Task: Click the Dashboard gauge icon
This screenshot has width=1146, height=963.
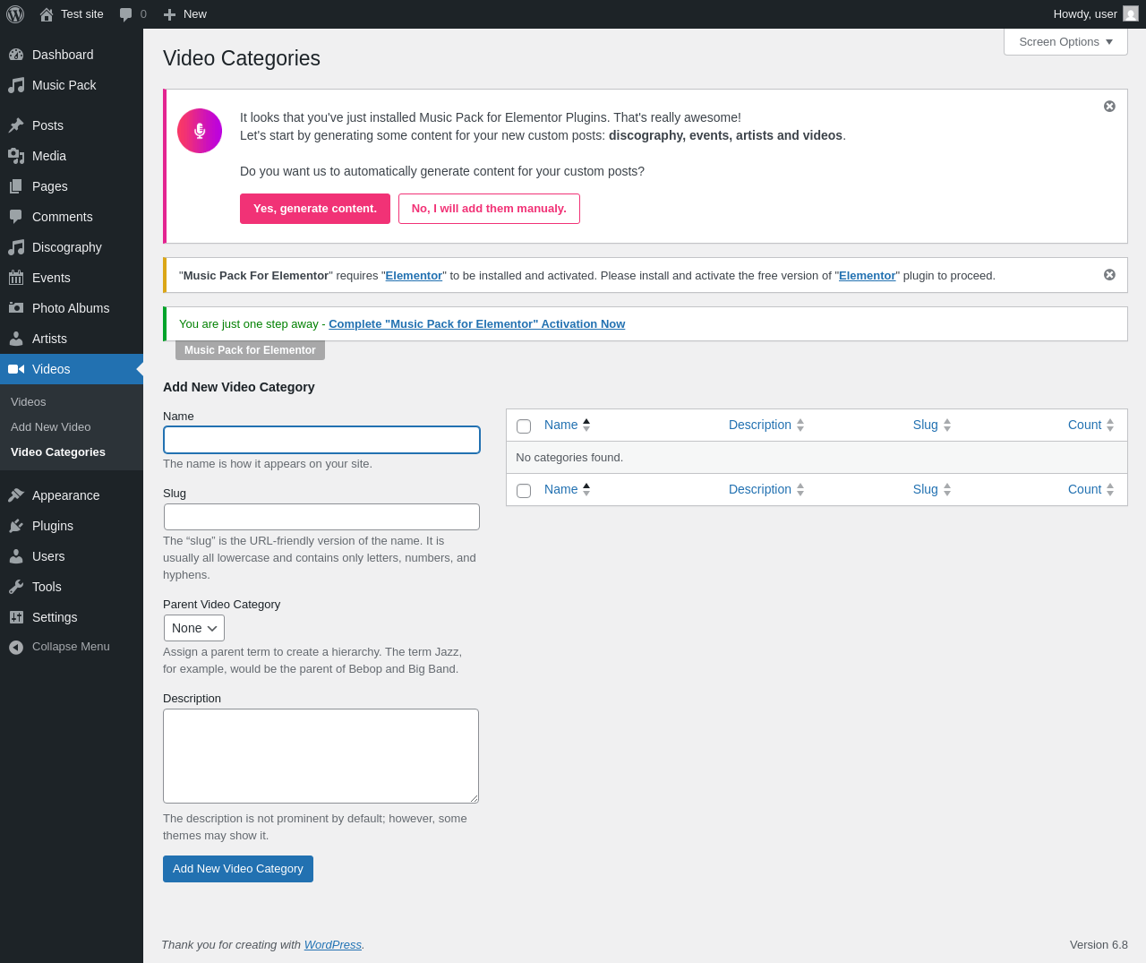Action: coord(16,55)
